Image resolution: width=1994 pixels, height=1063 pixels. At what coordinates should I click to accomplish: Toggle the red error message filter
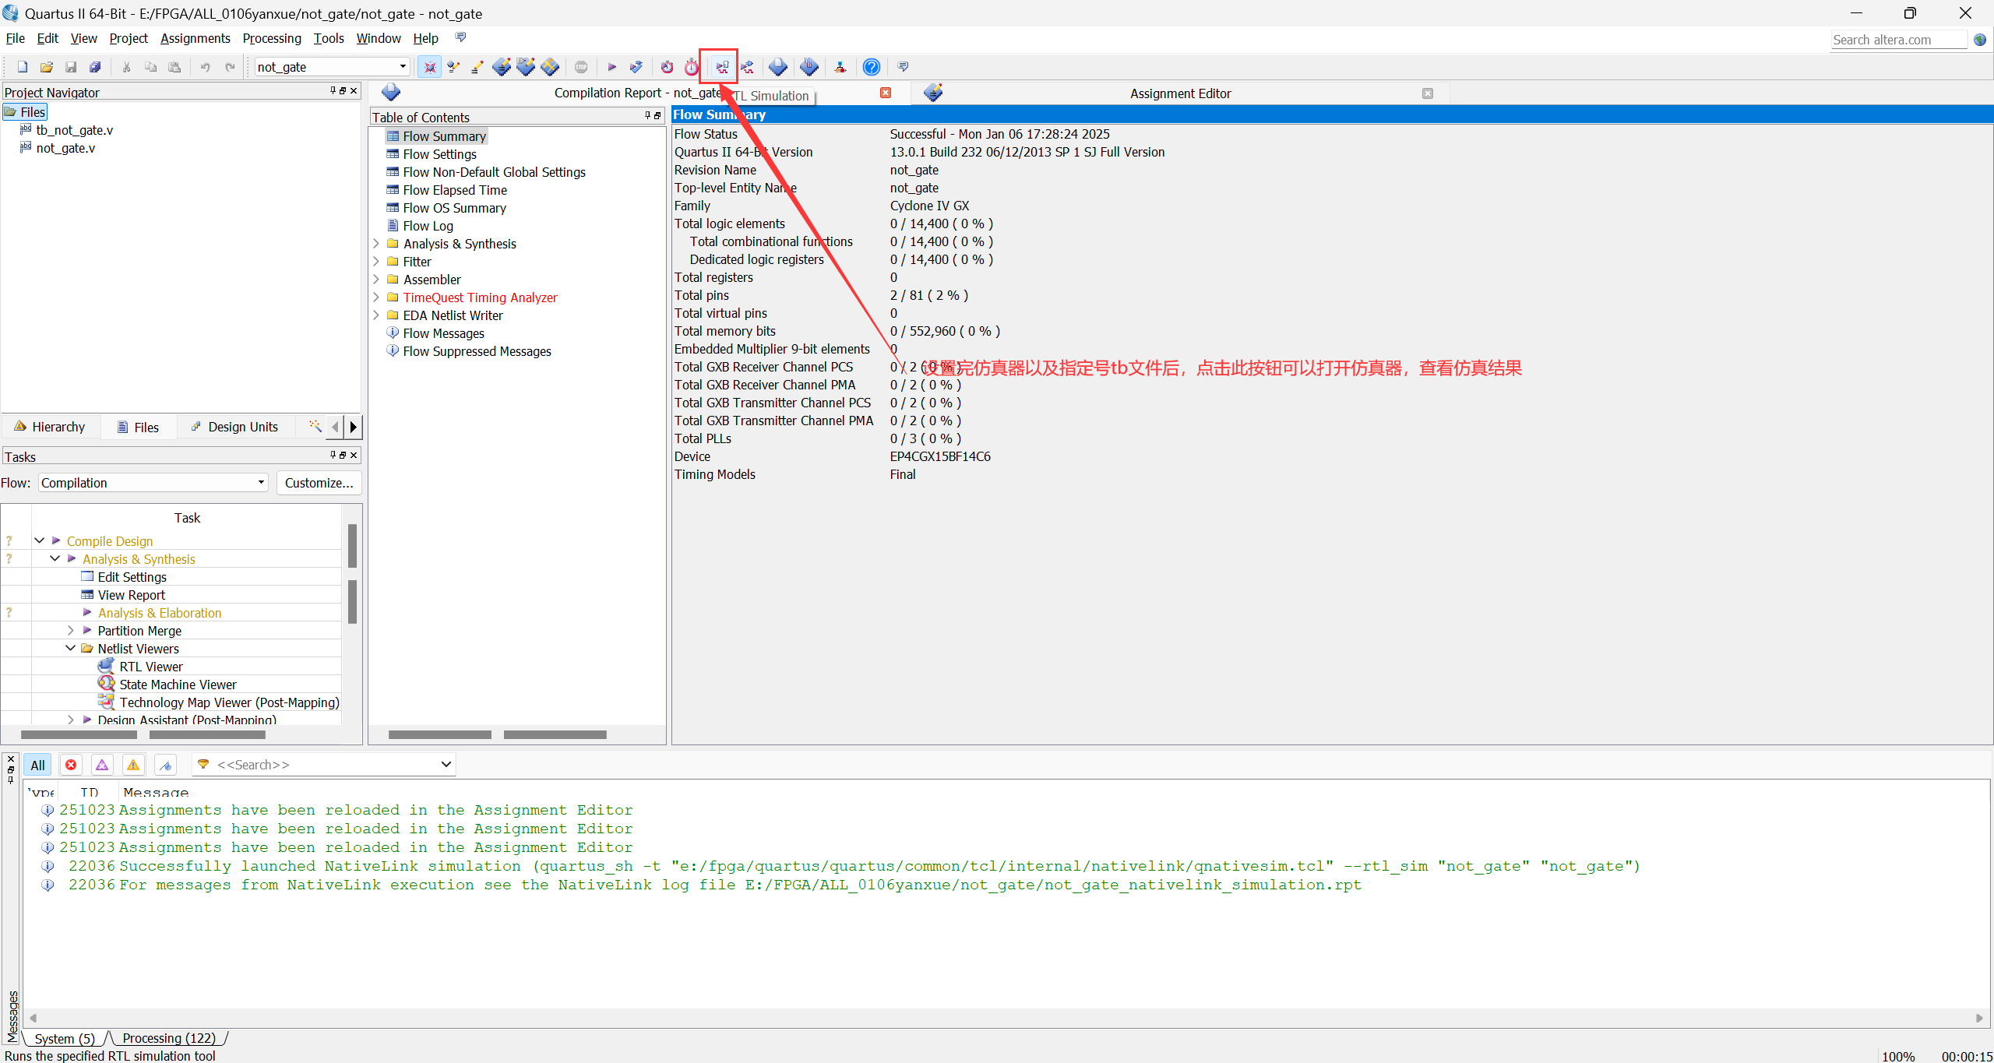[x=71, y=765]
